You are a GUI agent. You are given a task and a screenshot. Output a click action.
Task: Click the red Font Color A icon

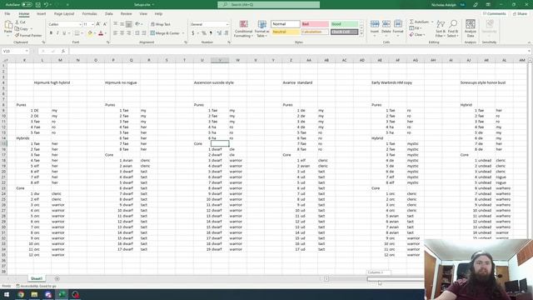click(101, 33)
